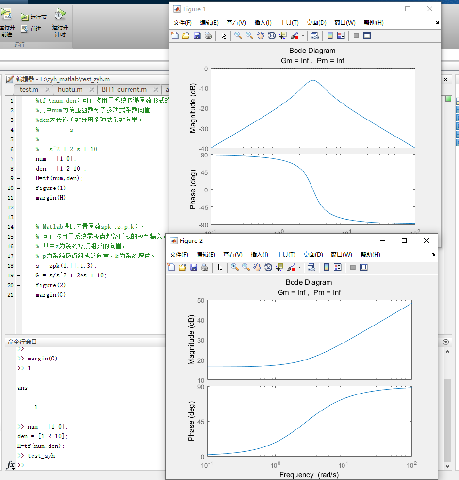
Task: Switch to huatu.m editor tab
Action: (70, 90)
